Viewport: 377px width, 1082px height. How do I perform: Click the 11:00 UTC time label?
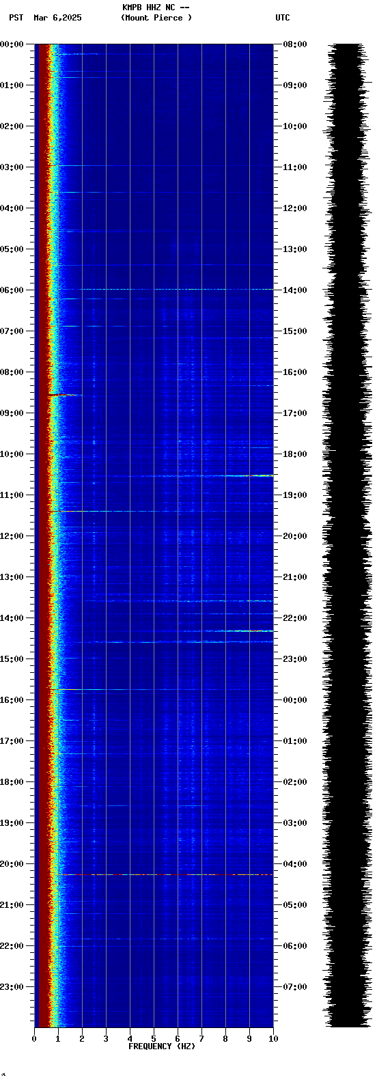295,167
